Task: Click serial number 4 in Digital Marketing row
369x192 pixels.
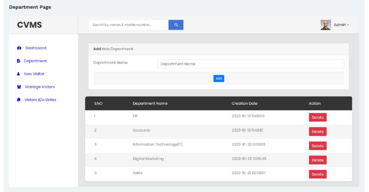Action: [95, 158]
